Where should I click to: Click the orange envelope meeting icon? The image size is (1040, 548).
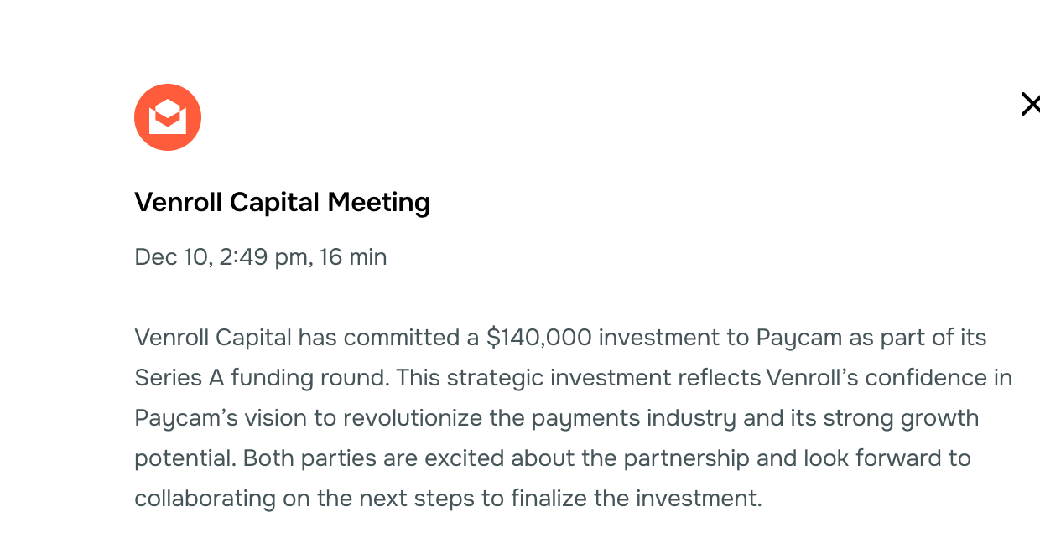(x=168, y=117)
